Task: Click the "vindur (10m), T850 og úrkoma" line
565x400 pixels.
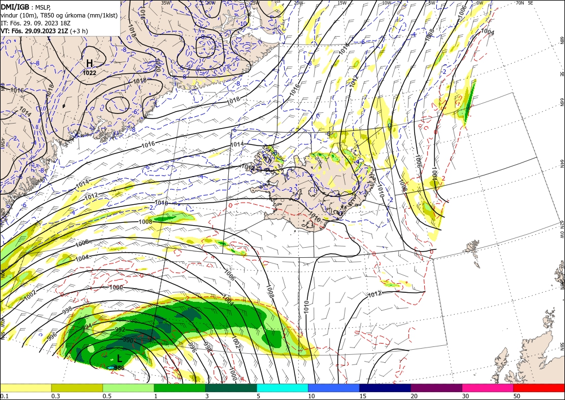Action: (59, 15)
